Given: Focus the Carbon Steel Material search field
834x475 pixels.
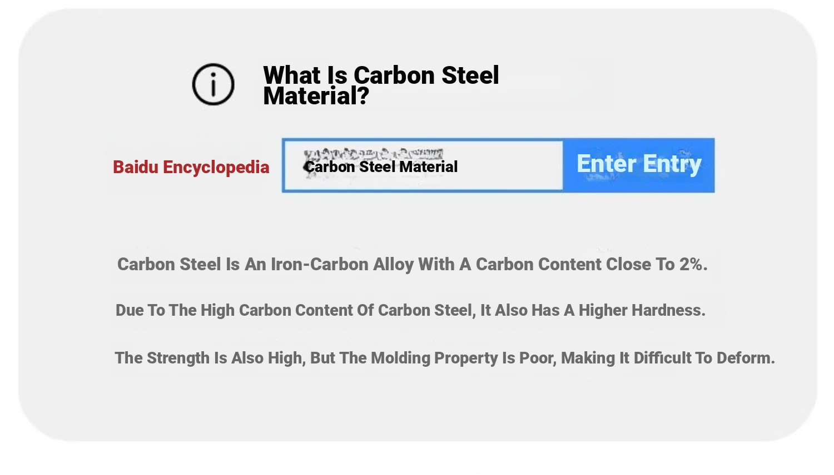Looking at the screenshot, I should tap(423, 166).
